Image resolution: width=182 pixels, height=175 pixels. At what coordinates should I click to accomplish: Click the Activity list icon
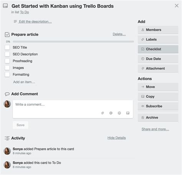[7, 138]
